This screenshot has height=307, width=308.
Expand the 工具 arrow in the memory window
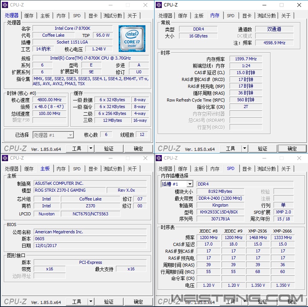click(244, 149)
